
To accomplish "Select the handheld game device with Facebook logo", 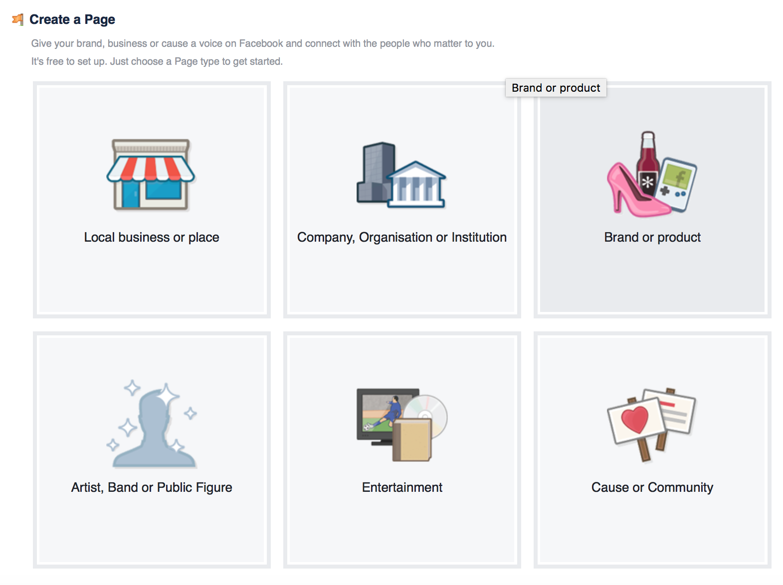I will pyautogui.click(x=677, y=184).
